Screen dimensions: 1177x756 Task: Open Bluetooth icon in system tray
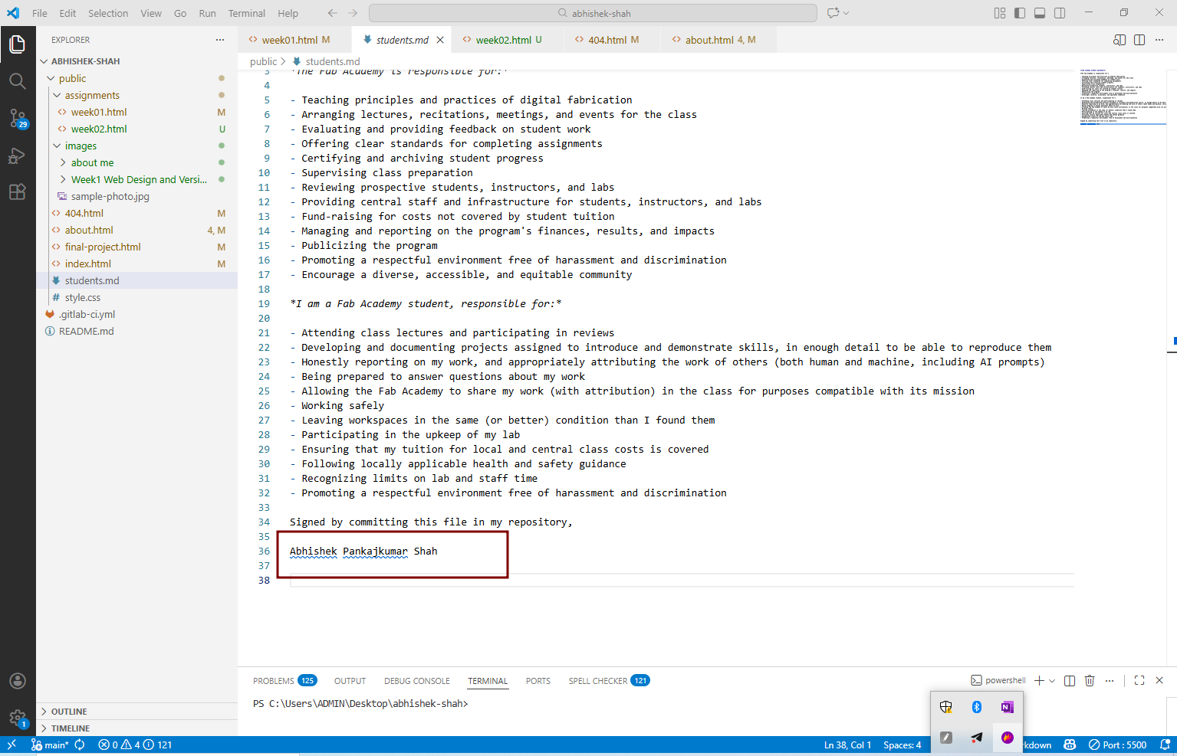[x=977, y=707]
